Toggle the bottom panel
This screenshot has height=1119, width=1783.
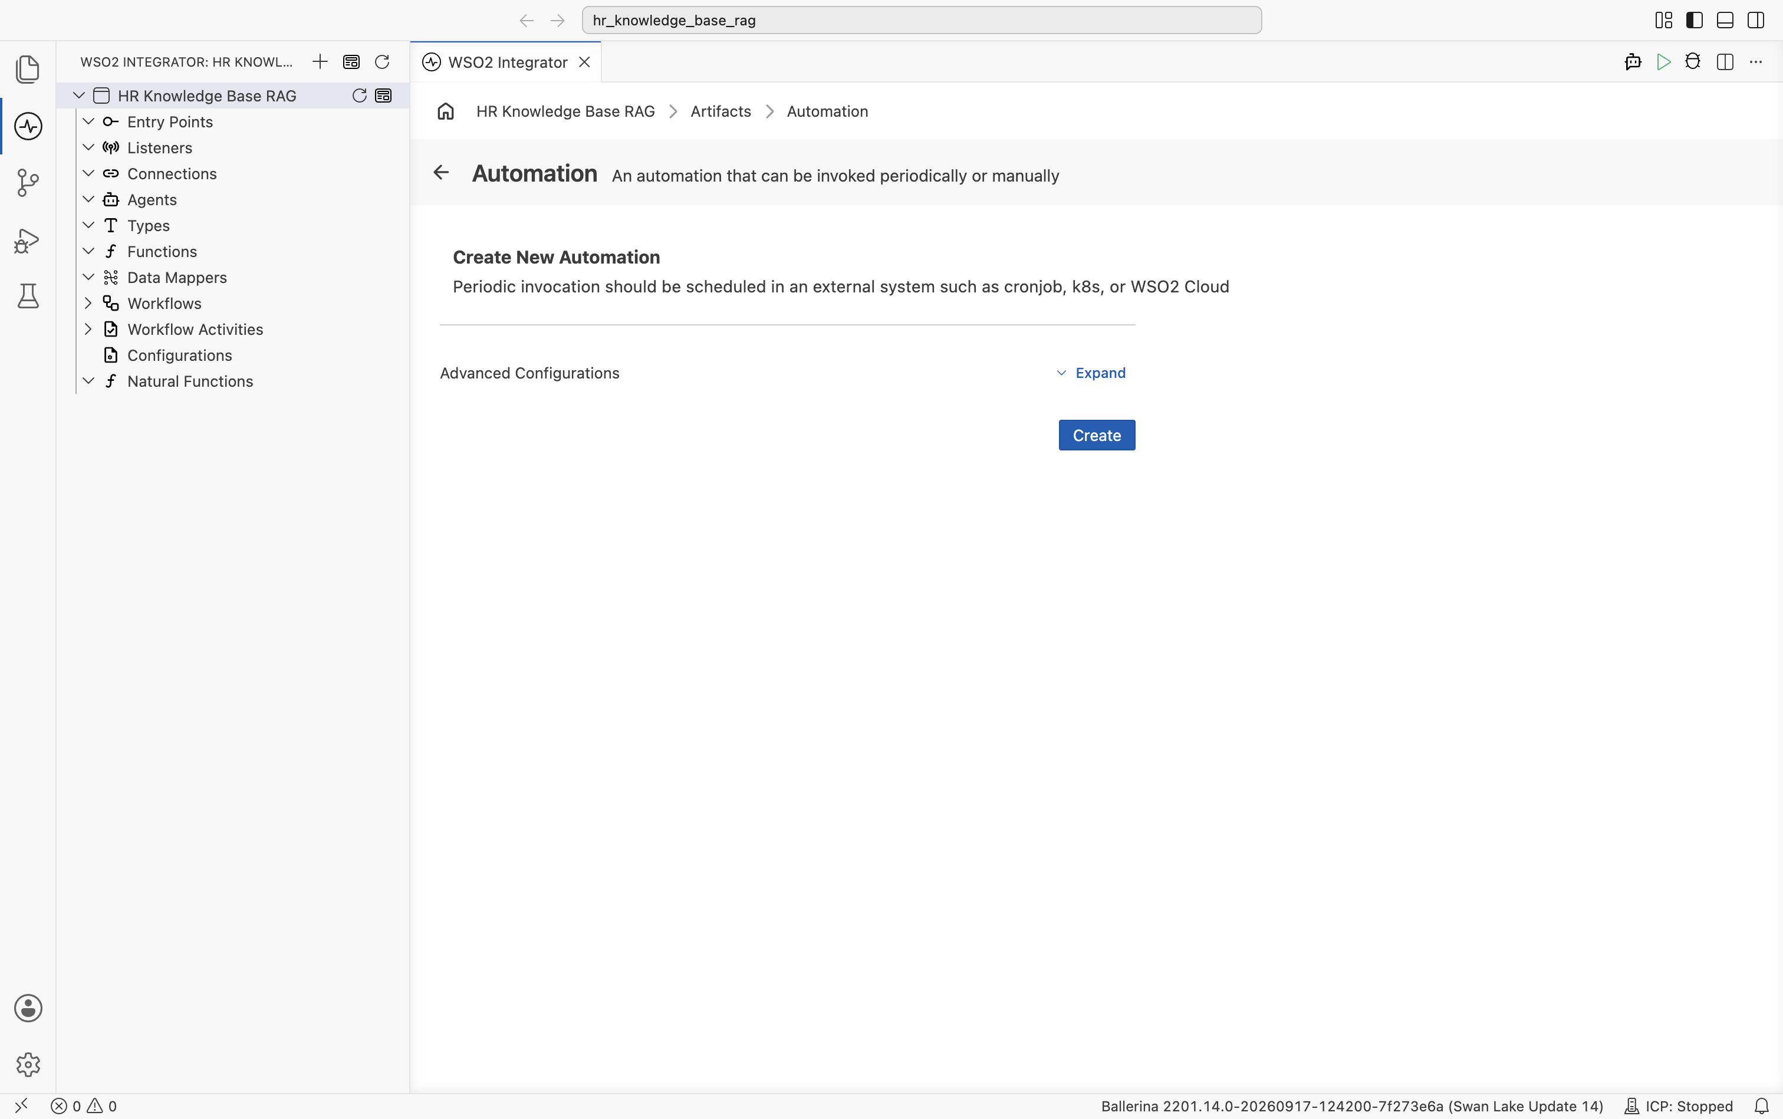1725,20
